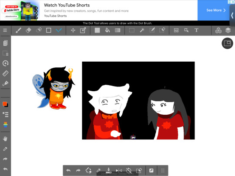The height and width of the screenshot is (176, 235).
Task: Select the Selection Pen tool
Action: click(x=152, y=30)
